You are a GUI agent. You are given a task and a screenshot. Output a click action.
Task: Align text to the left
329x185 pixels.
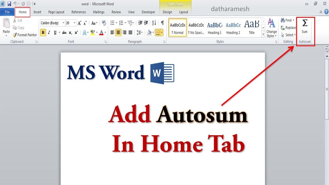coord(112,33)
